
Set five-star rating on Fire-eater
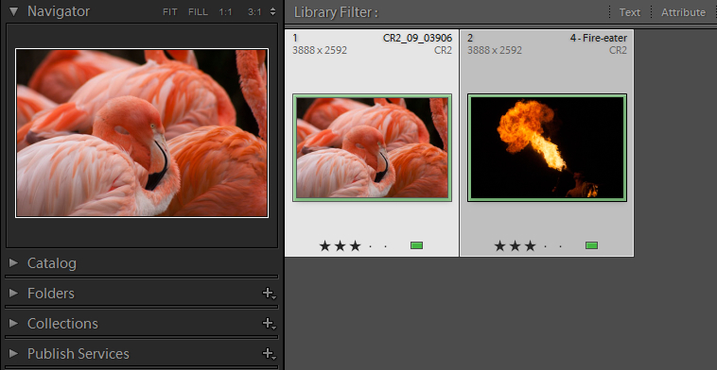[561, 246]
